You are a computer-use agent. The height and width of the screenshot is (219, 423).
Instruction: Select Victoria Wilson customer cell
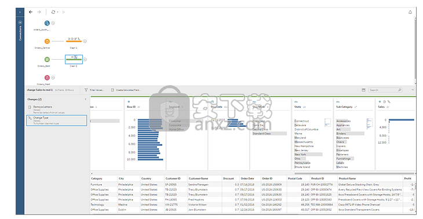tap(198, 205)
